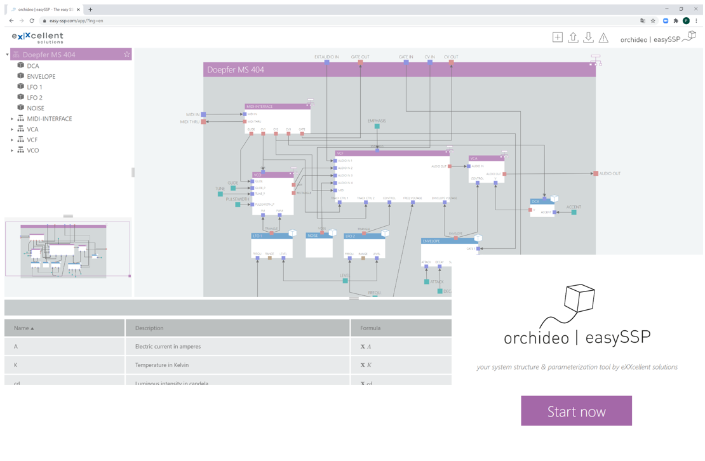Select the NOISE component in the tree
This screenshot has height=461, width=705.
35,108
